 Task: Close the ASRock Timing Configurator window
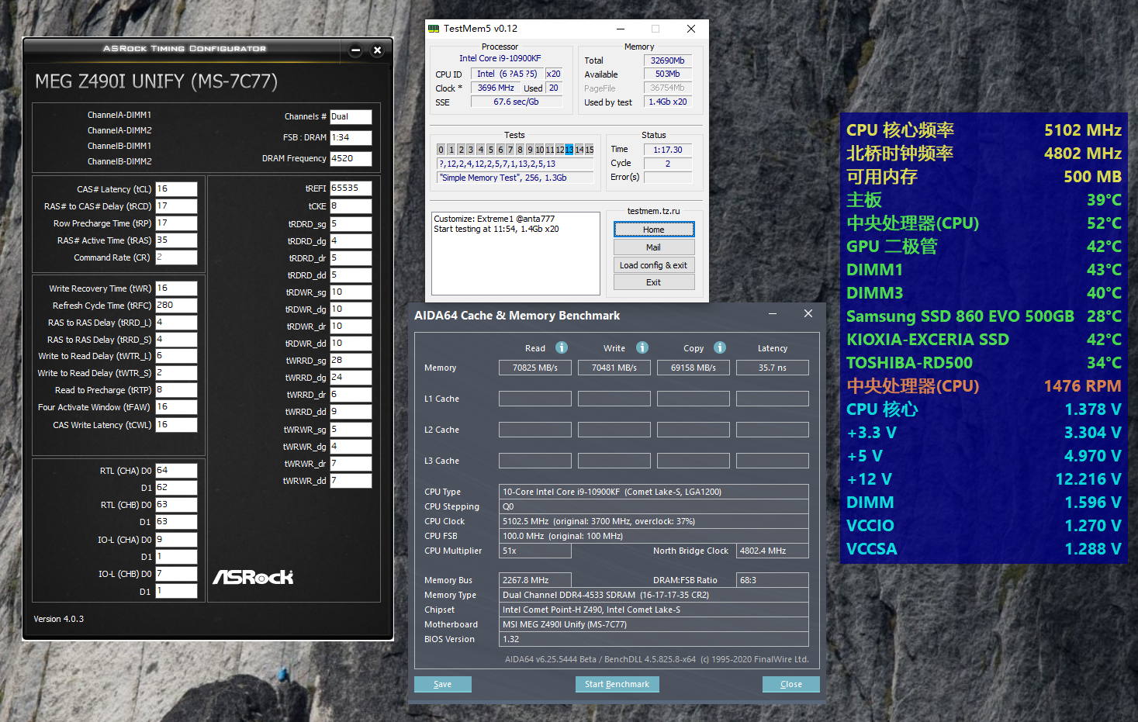pos(377,50)
